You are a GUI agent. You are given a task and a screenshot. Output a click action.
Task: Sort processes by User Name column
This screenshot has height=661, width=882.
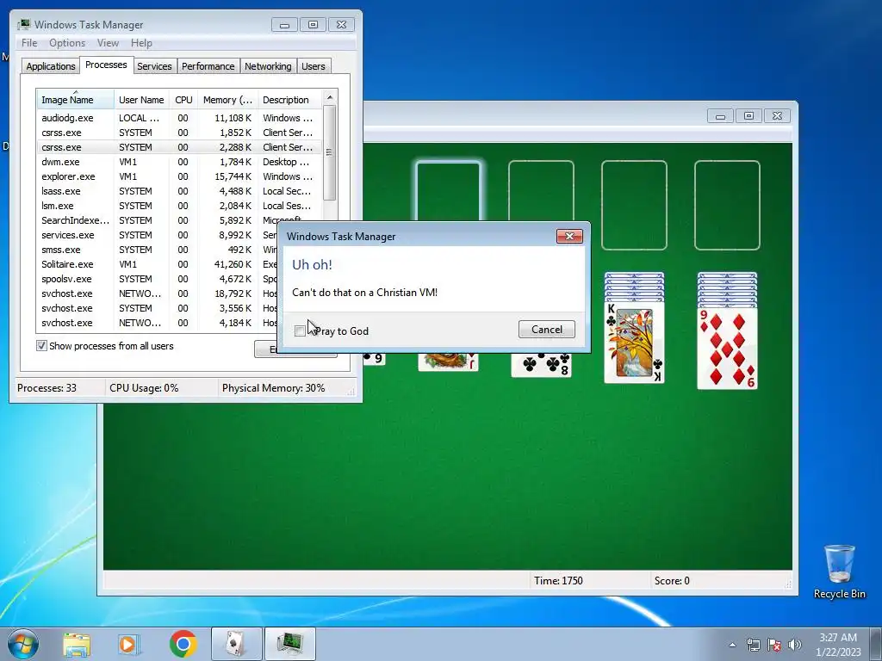[141, 100]
